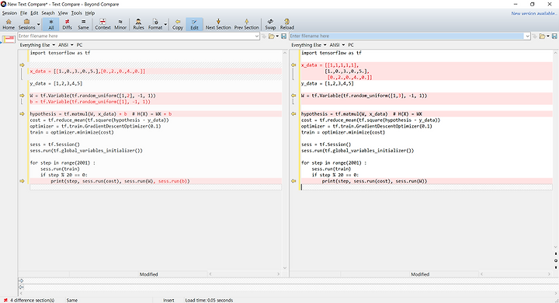Open the Session menu

point(9,13)
